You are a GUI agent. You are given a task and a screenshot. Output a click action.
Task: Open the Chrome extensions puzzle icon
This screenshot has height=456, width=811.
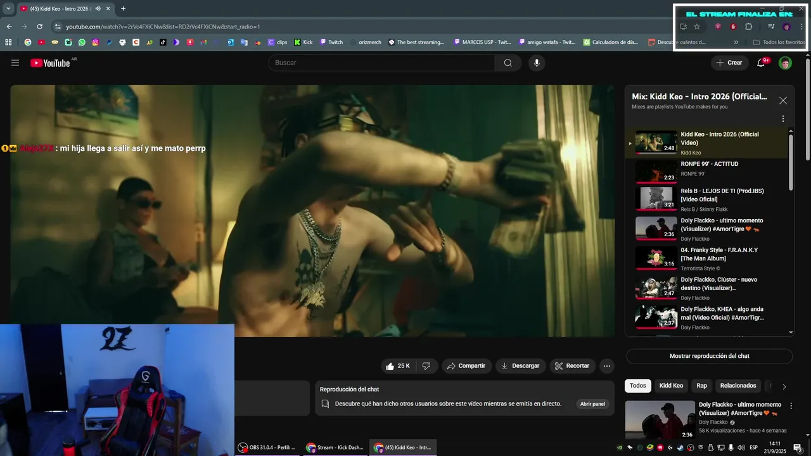point(748,27)
